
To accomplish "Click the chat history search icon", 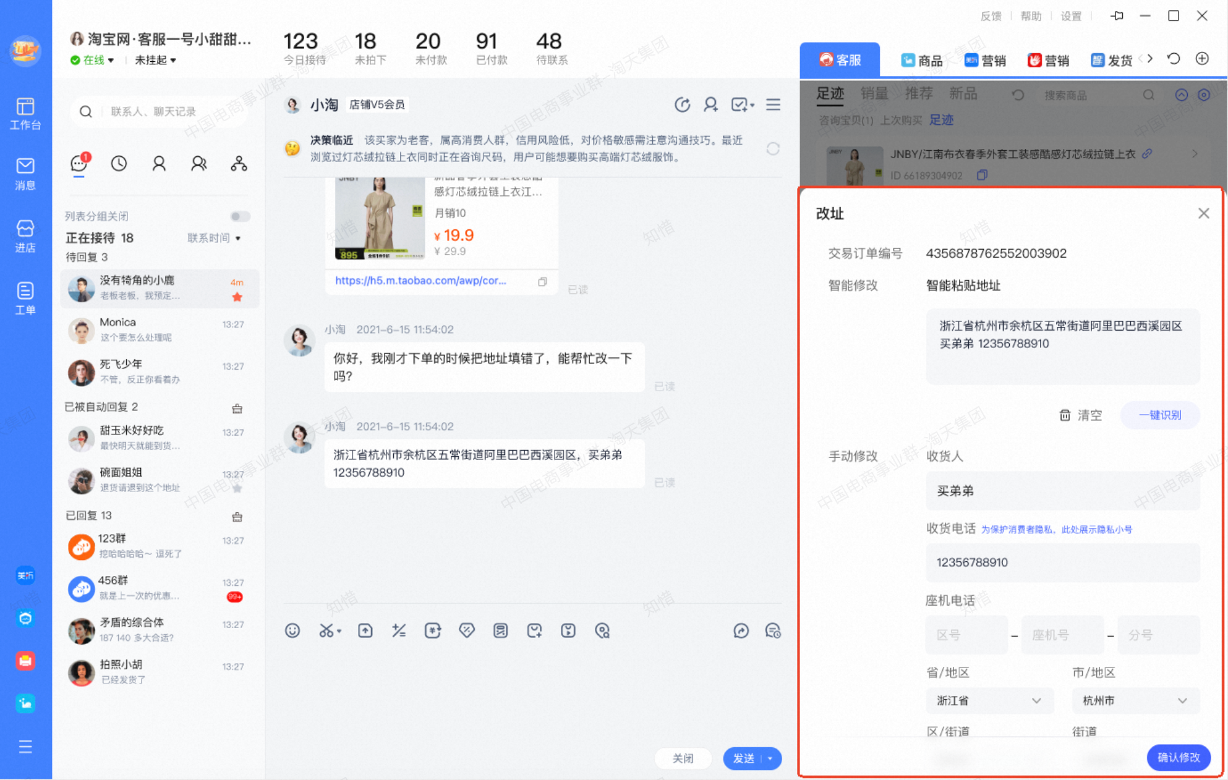I will pos(773,630).
